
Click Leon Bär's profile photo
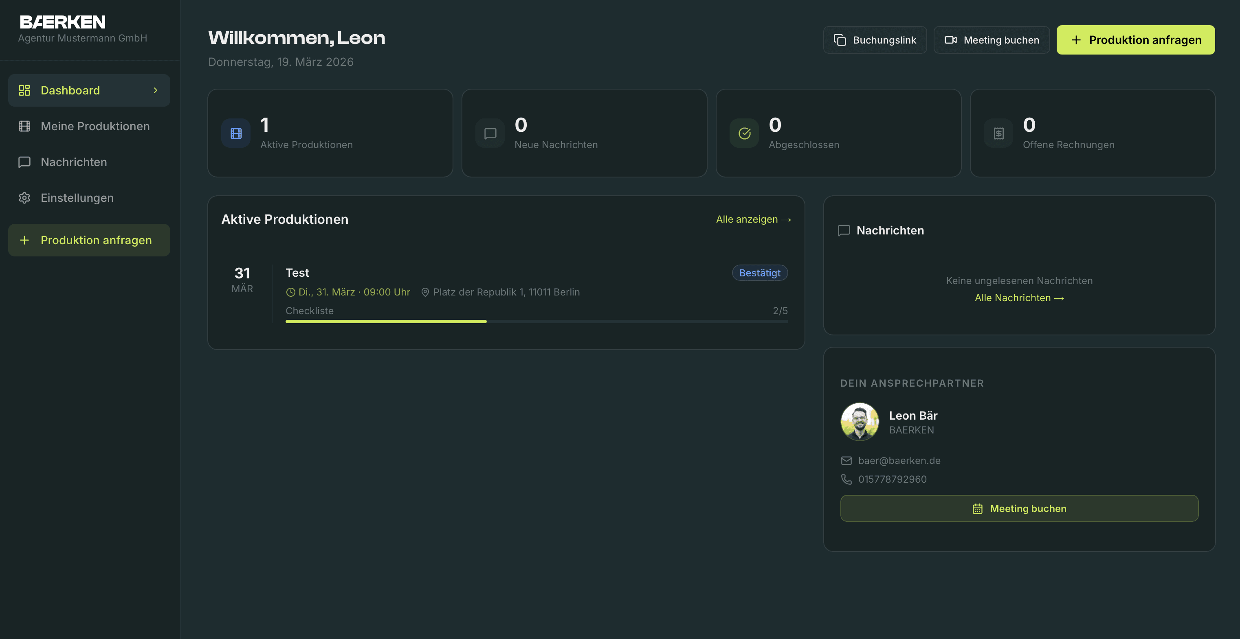coord(860,422)
